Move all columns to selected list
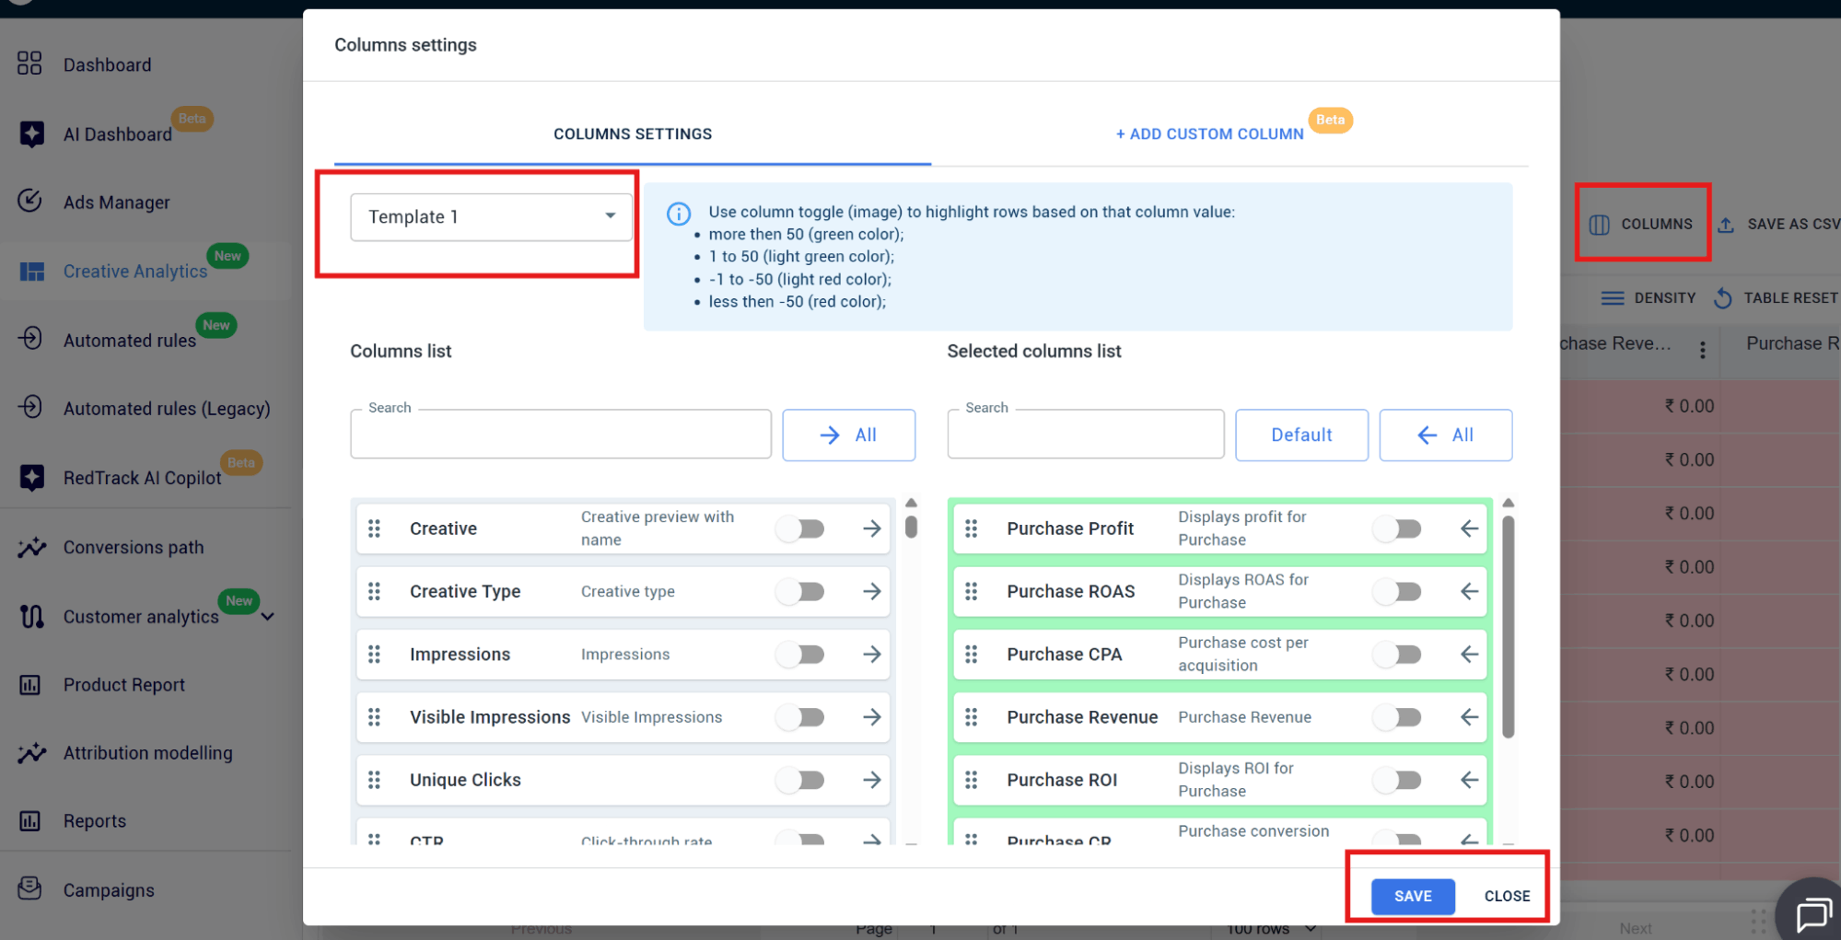 pos(848,435)
